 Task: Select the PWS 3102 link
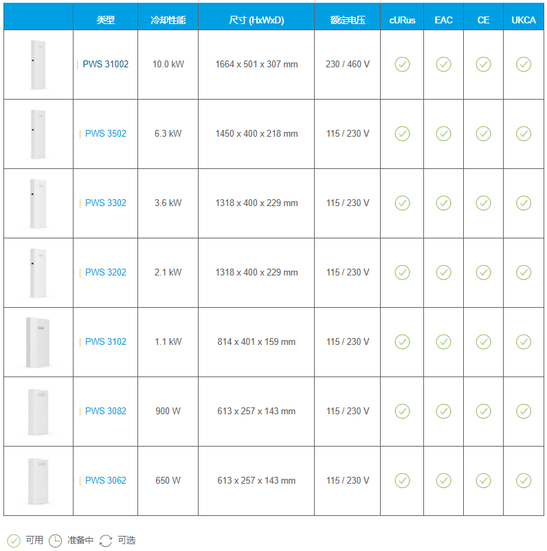tap(105, 342)
